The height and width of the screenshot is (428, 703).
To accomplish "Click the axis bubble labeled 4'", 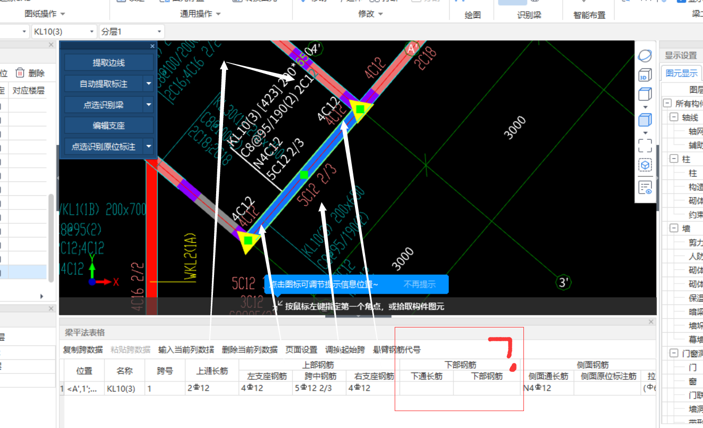I will coord(316,49).
